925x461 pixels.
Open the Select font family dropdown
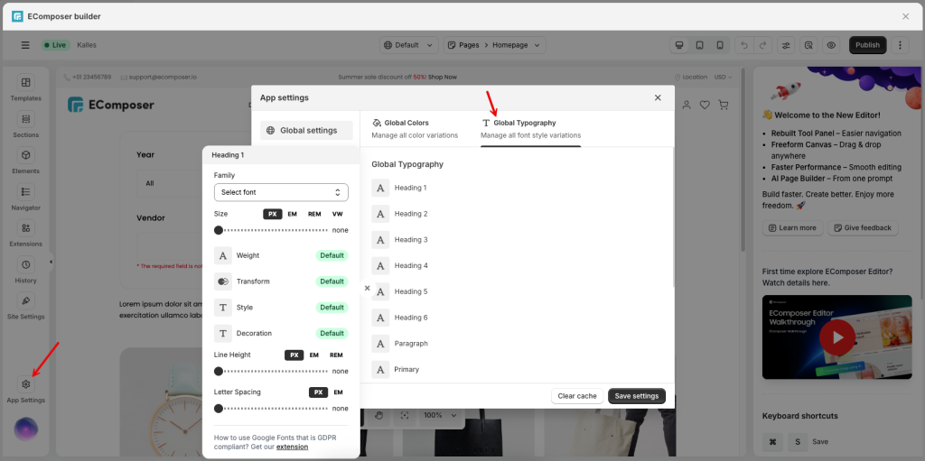pos(281,192)
